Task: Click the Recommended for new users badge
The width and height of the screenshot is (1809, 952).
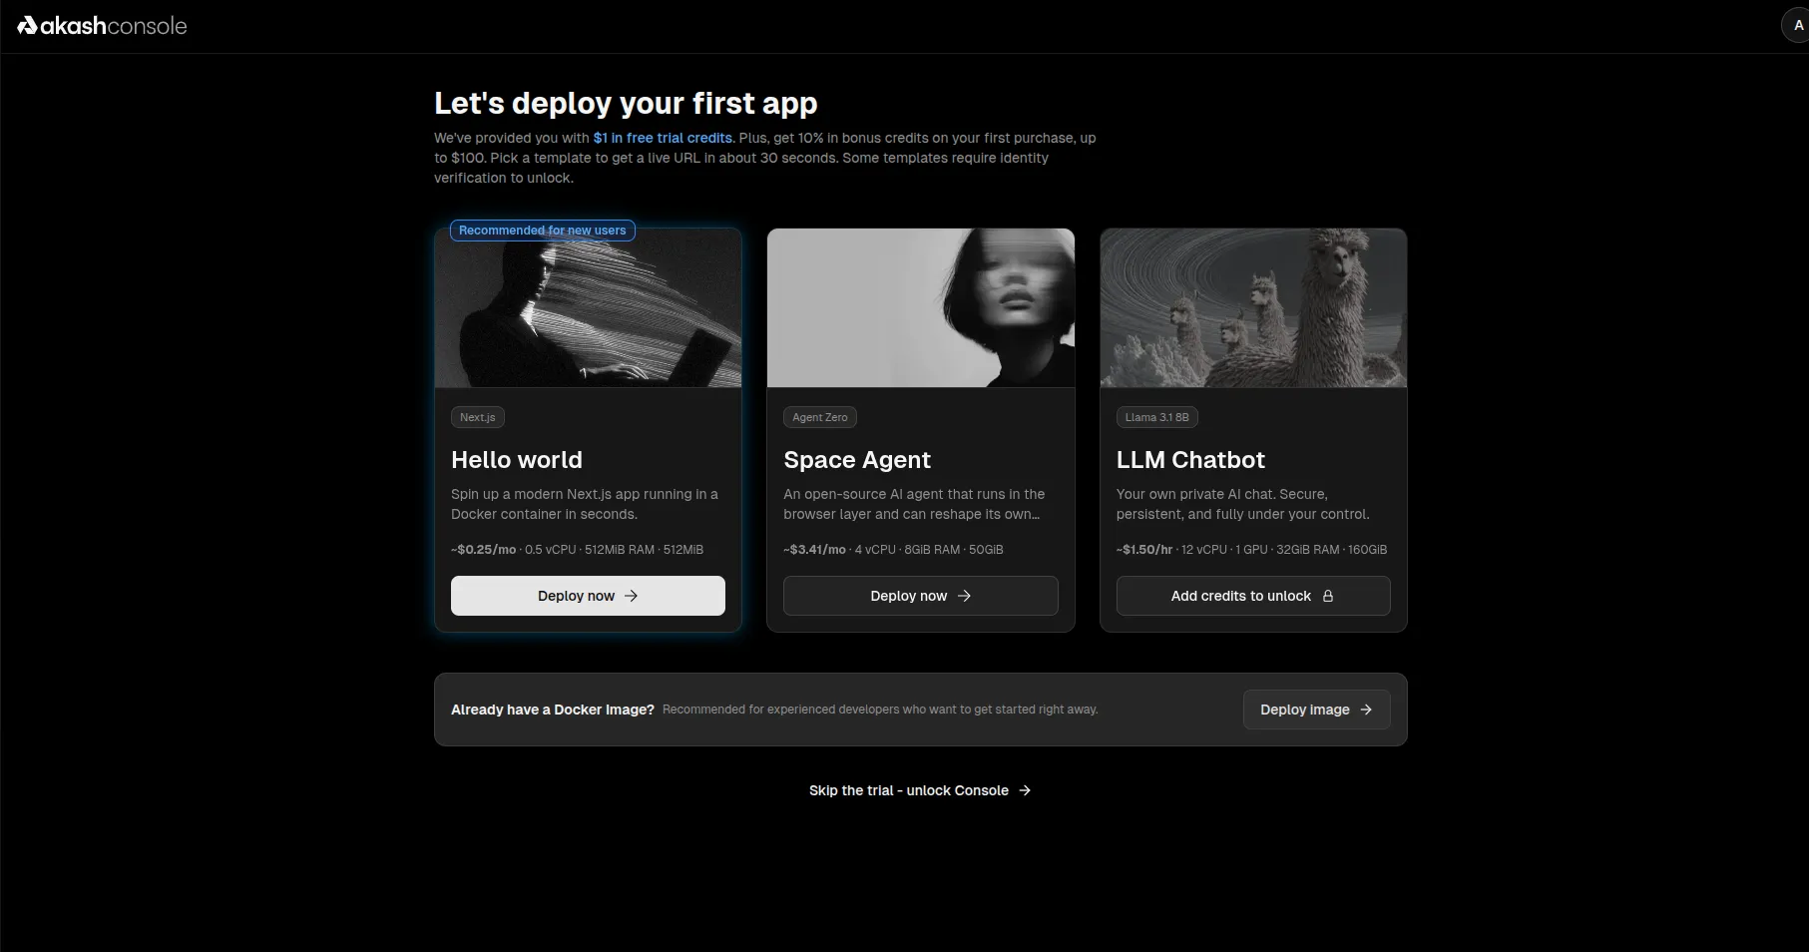Action: pos(543,231)
